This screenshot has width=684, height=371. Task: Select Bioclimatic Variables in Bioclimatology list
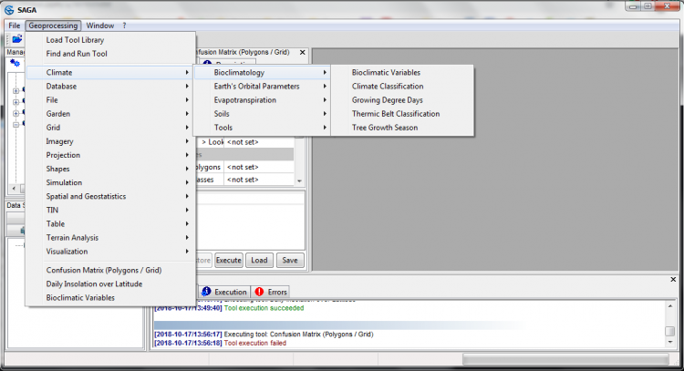(402, 72)
